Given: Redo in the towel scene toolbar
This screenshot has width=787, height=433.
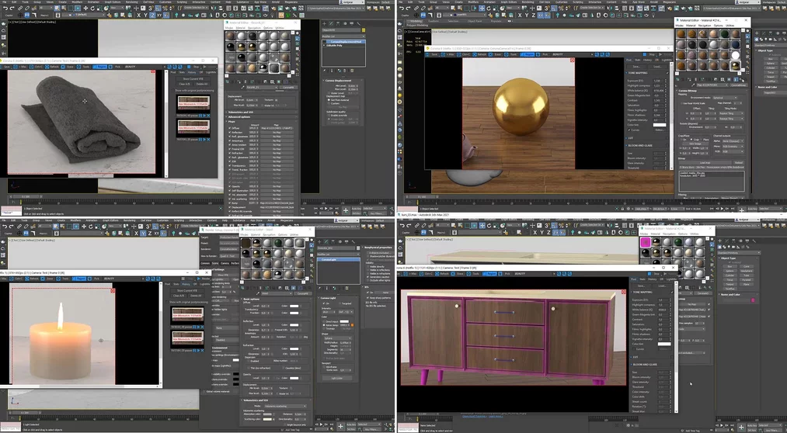Looking at the screenshot, I should point(12,9).
